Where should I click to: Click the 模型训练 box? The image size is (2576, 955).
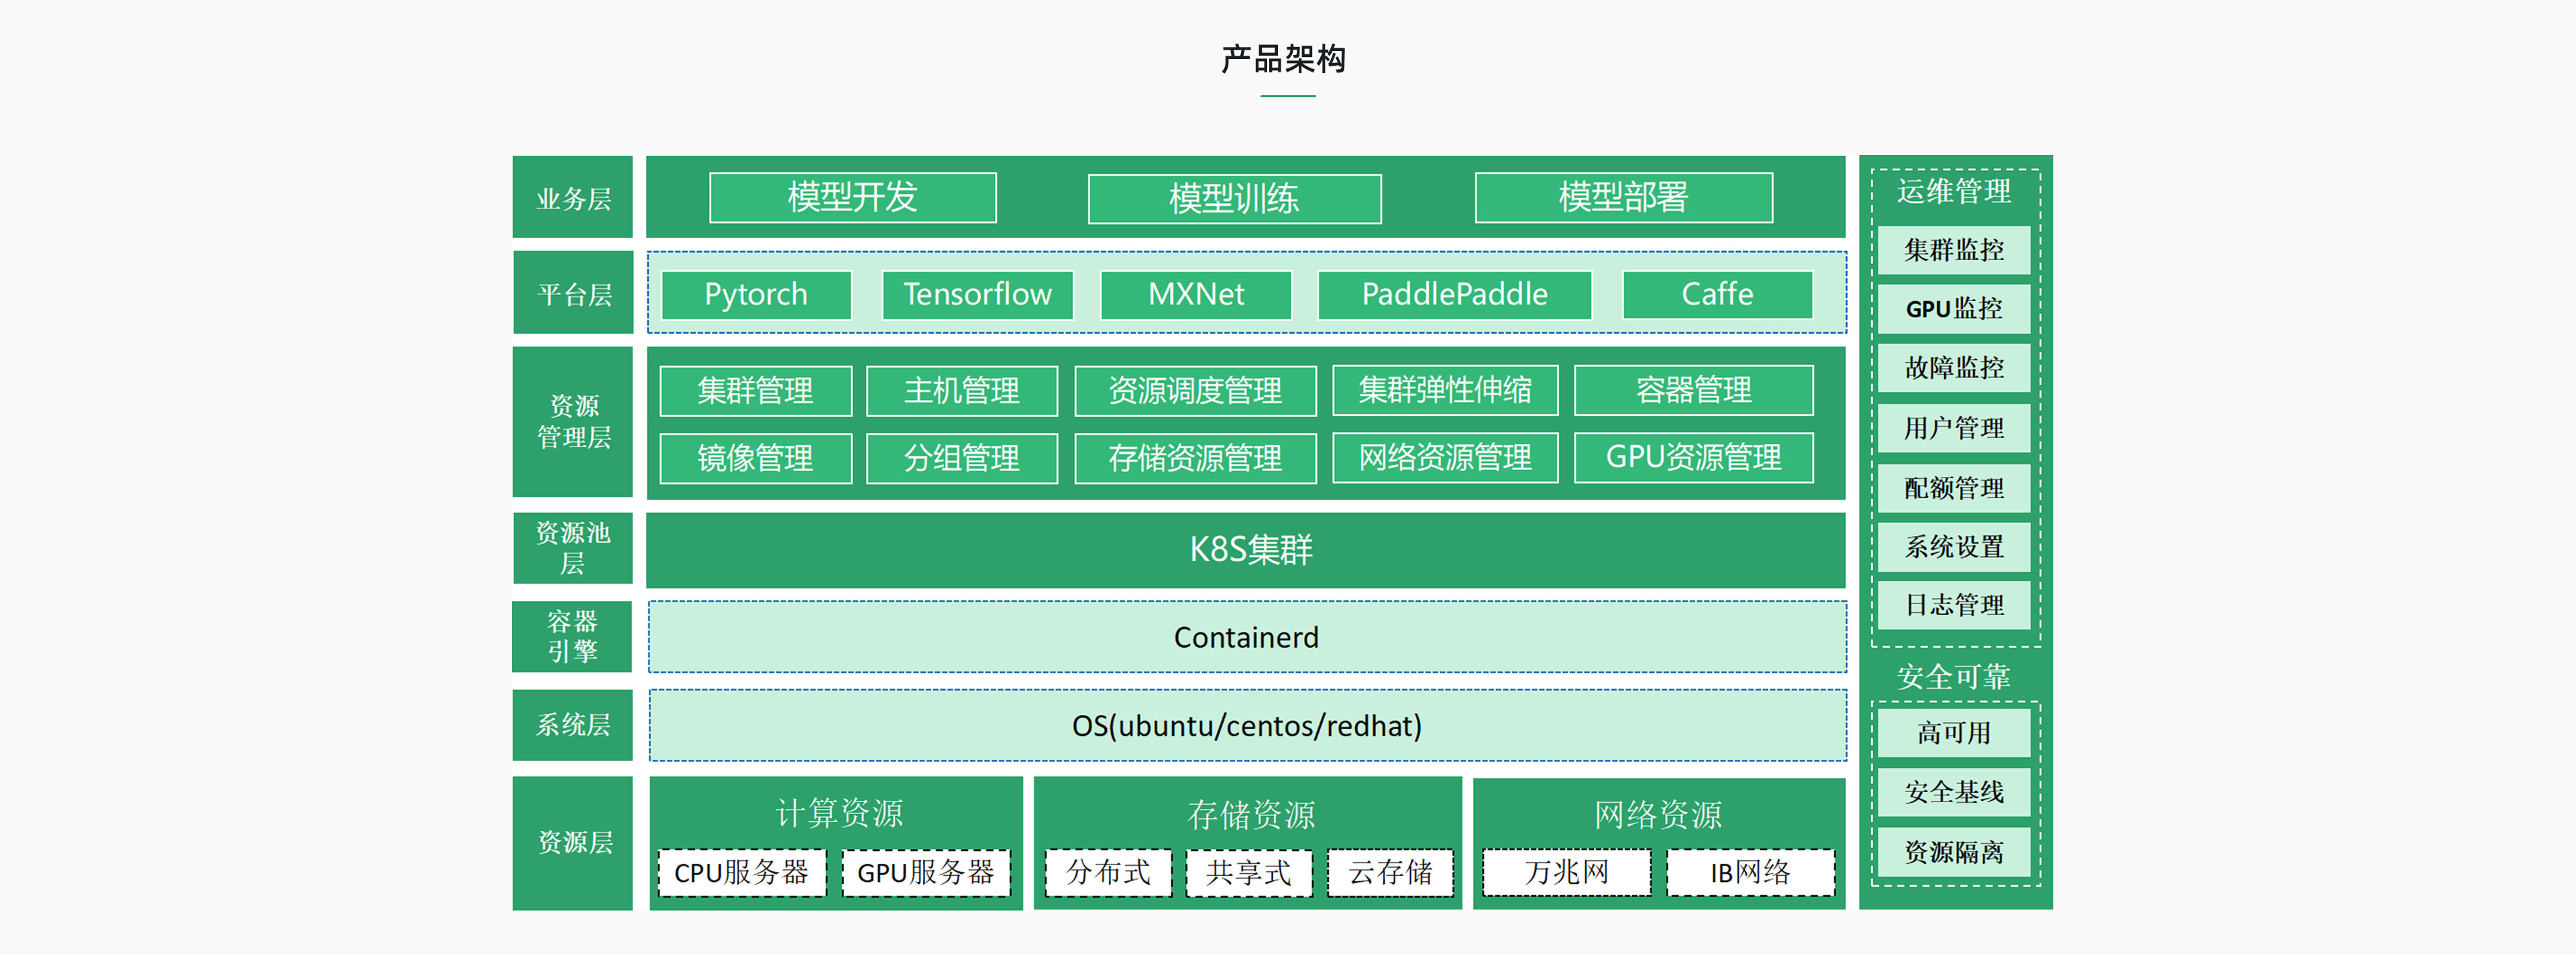click(x=1234, y=198)
